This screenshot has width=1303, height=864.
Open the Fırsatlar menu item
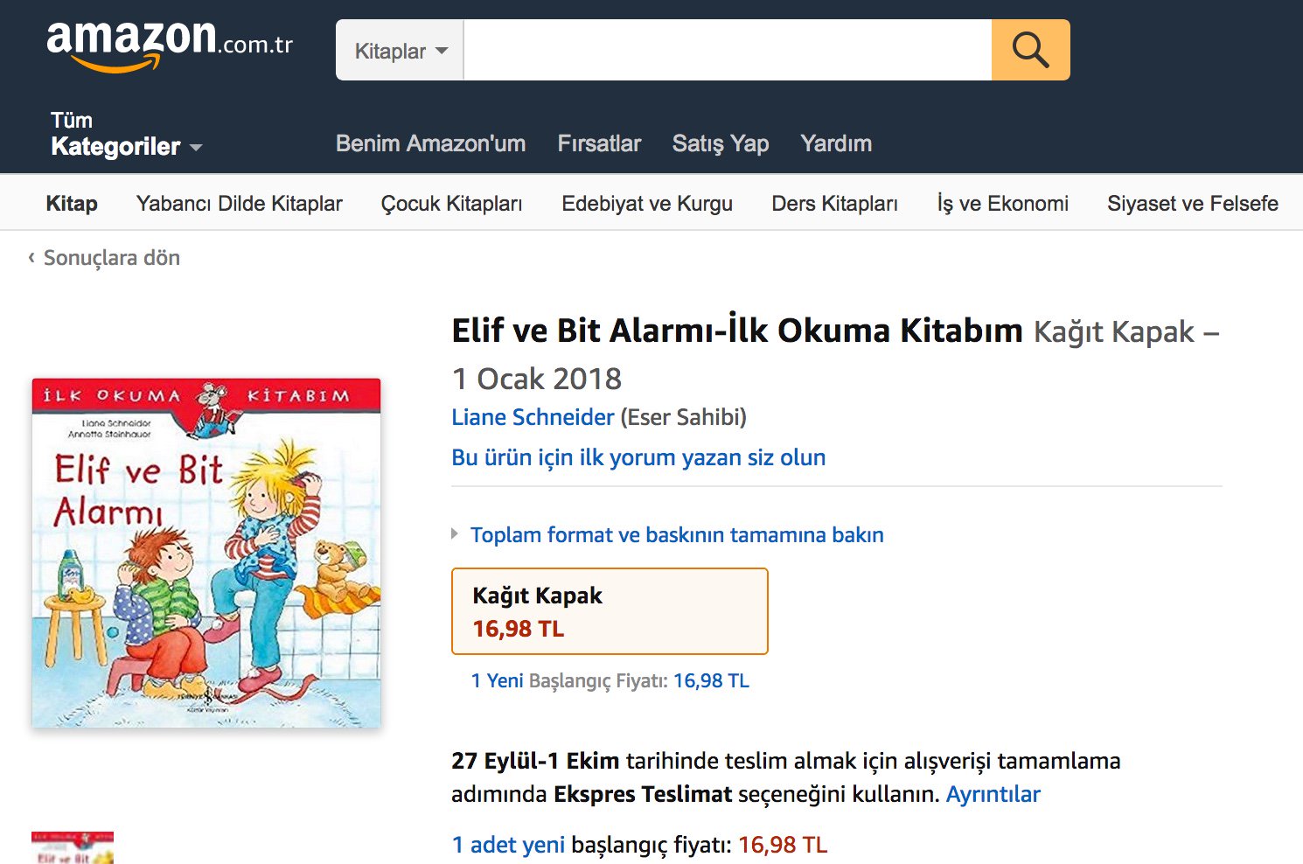(x=599, y=143)
